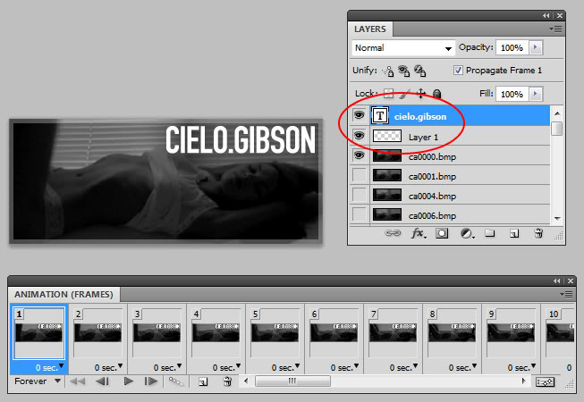Duplicate selected frame in Animation panel

(x=203, y=381)
